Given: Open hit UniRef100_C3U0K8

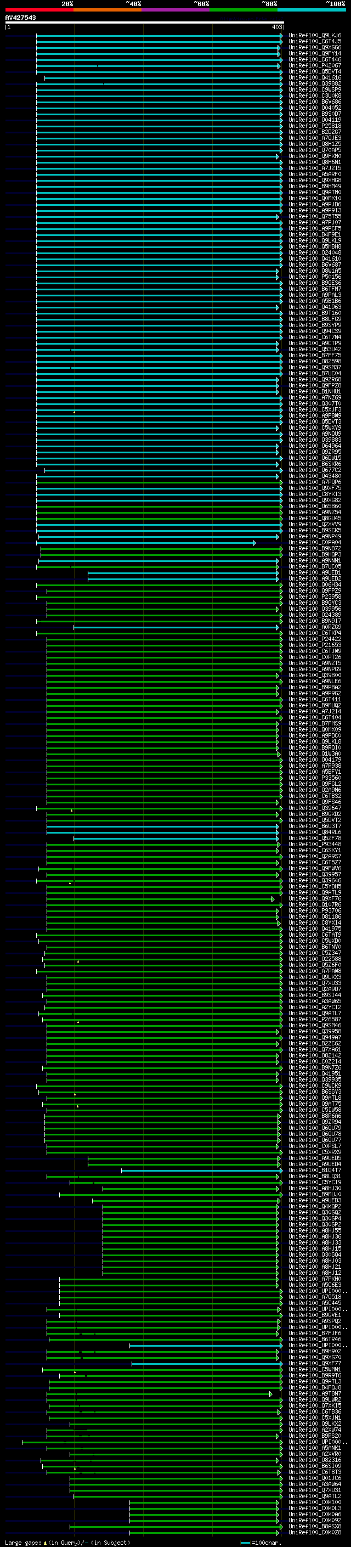Looking at the screenshot, I should [x=315, y=96].
